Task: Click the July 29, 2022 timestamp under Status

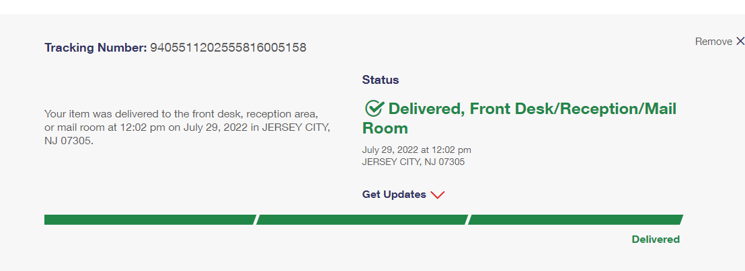Action: click(416, 150)
